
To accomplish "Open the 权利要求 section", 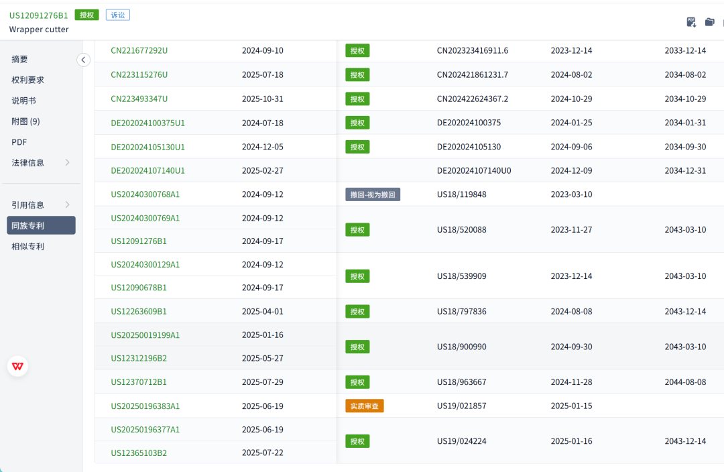I will [x=27, y=80].
